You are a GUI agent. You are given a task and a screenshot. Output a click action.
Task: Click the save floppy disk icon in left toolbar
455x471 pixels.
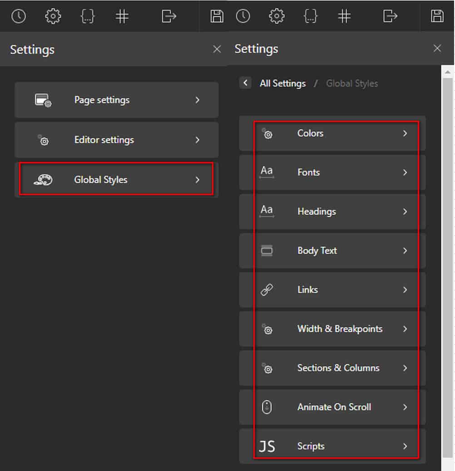(217, 16)
